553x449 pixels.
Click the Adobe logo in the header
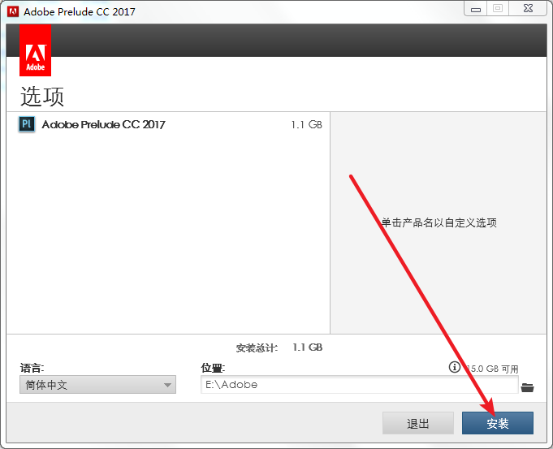[x=35, y=50]
